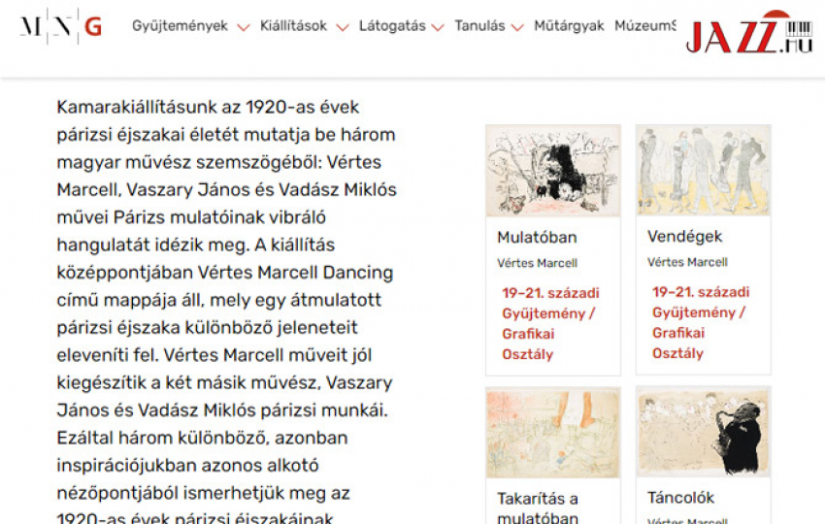825x524 pixels.
Task: Open the Mulatóban artwork thumbnail
Action: [553, 171]
